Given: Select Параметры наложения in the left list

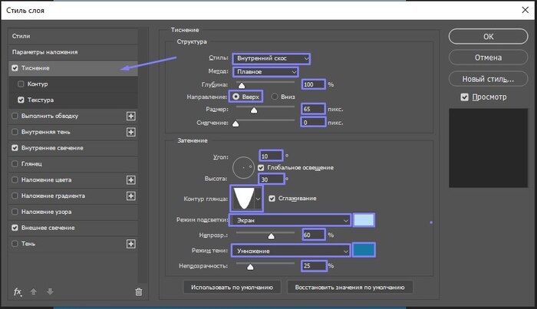Looking at the screenshot, I should tap(44, 51).
